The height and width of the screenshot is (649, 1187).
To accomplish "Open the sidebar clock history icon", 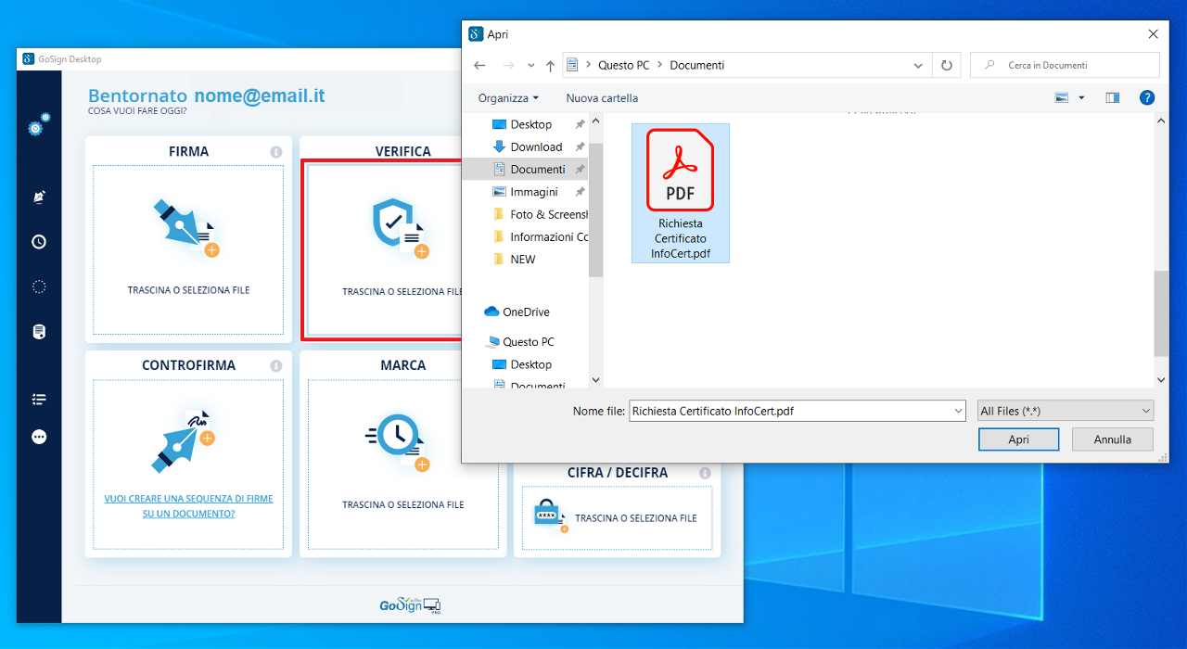I will point(39,242).
